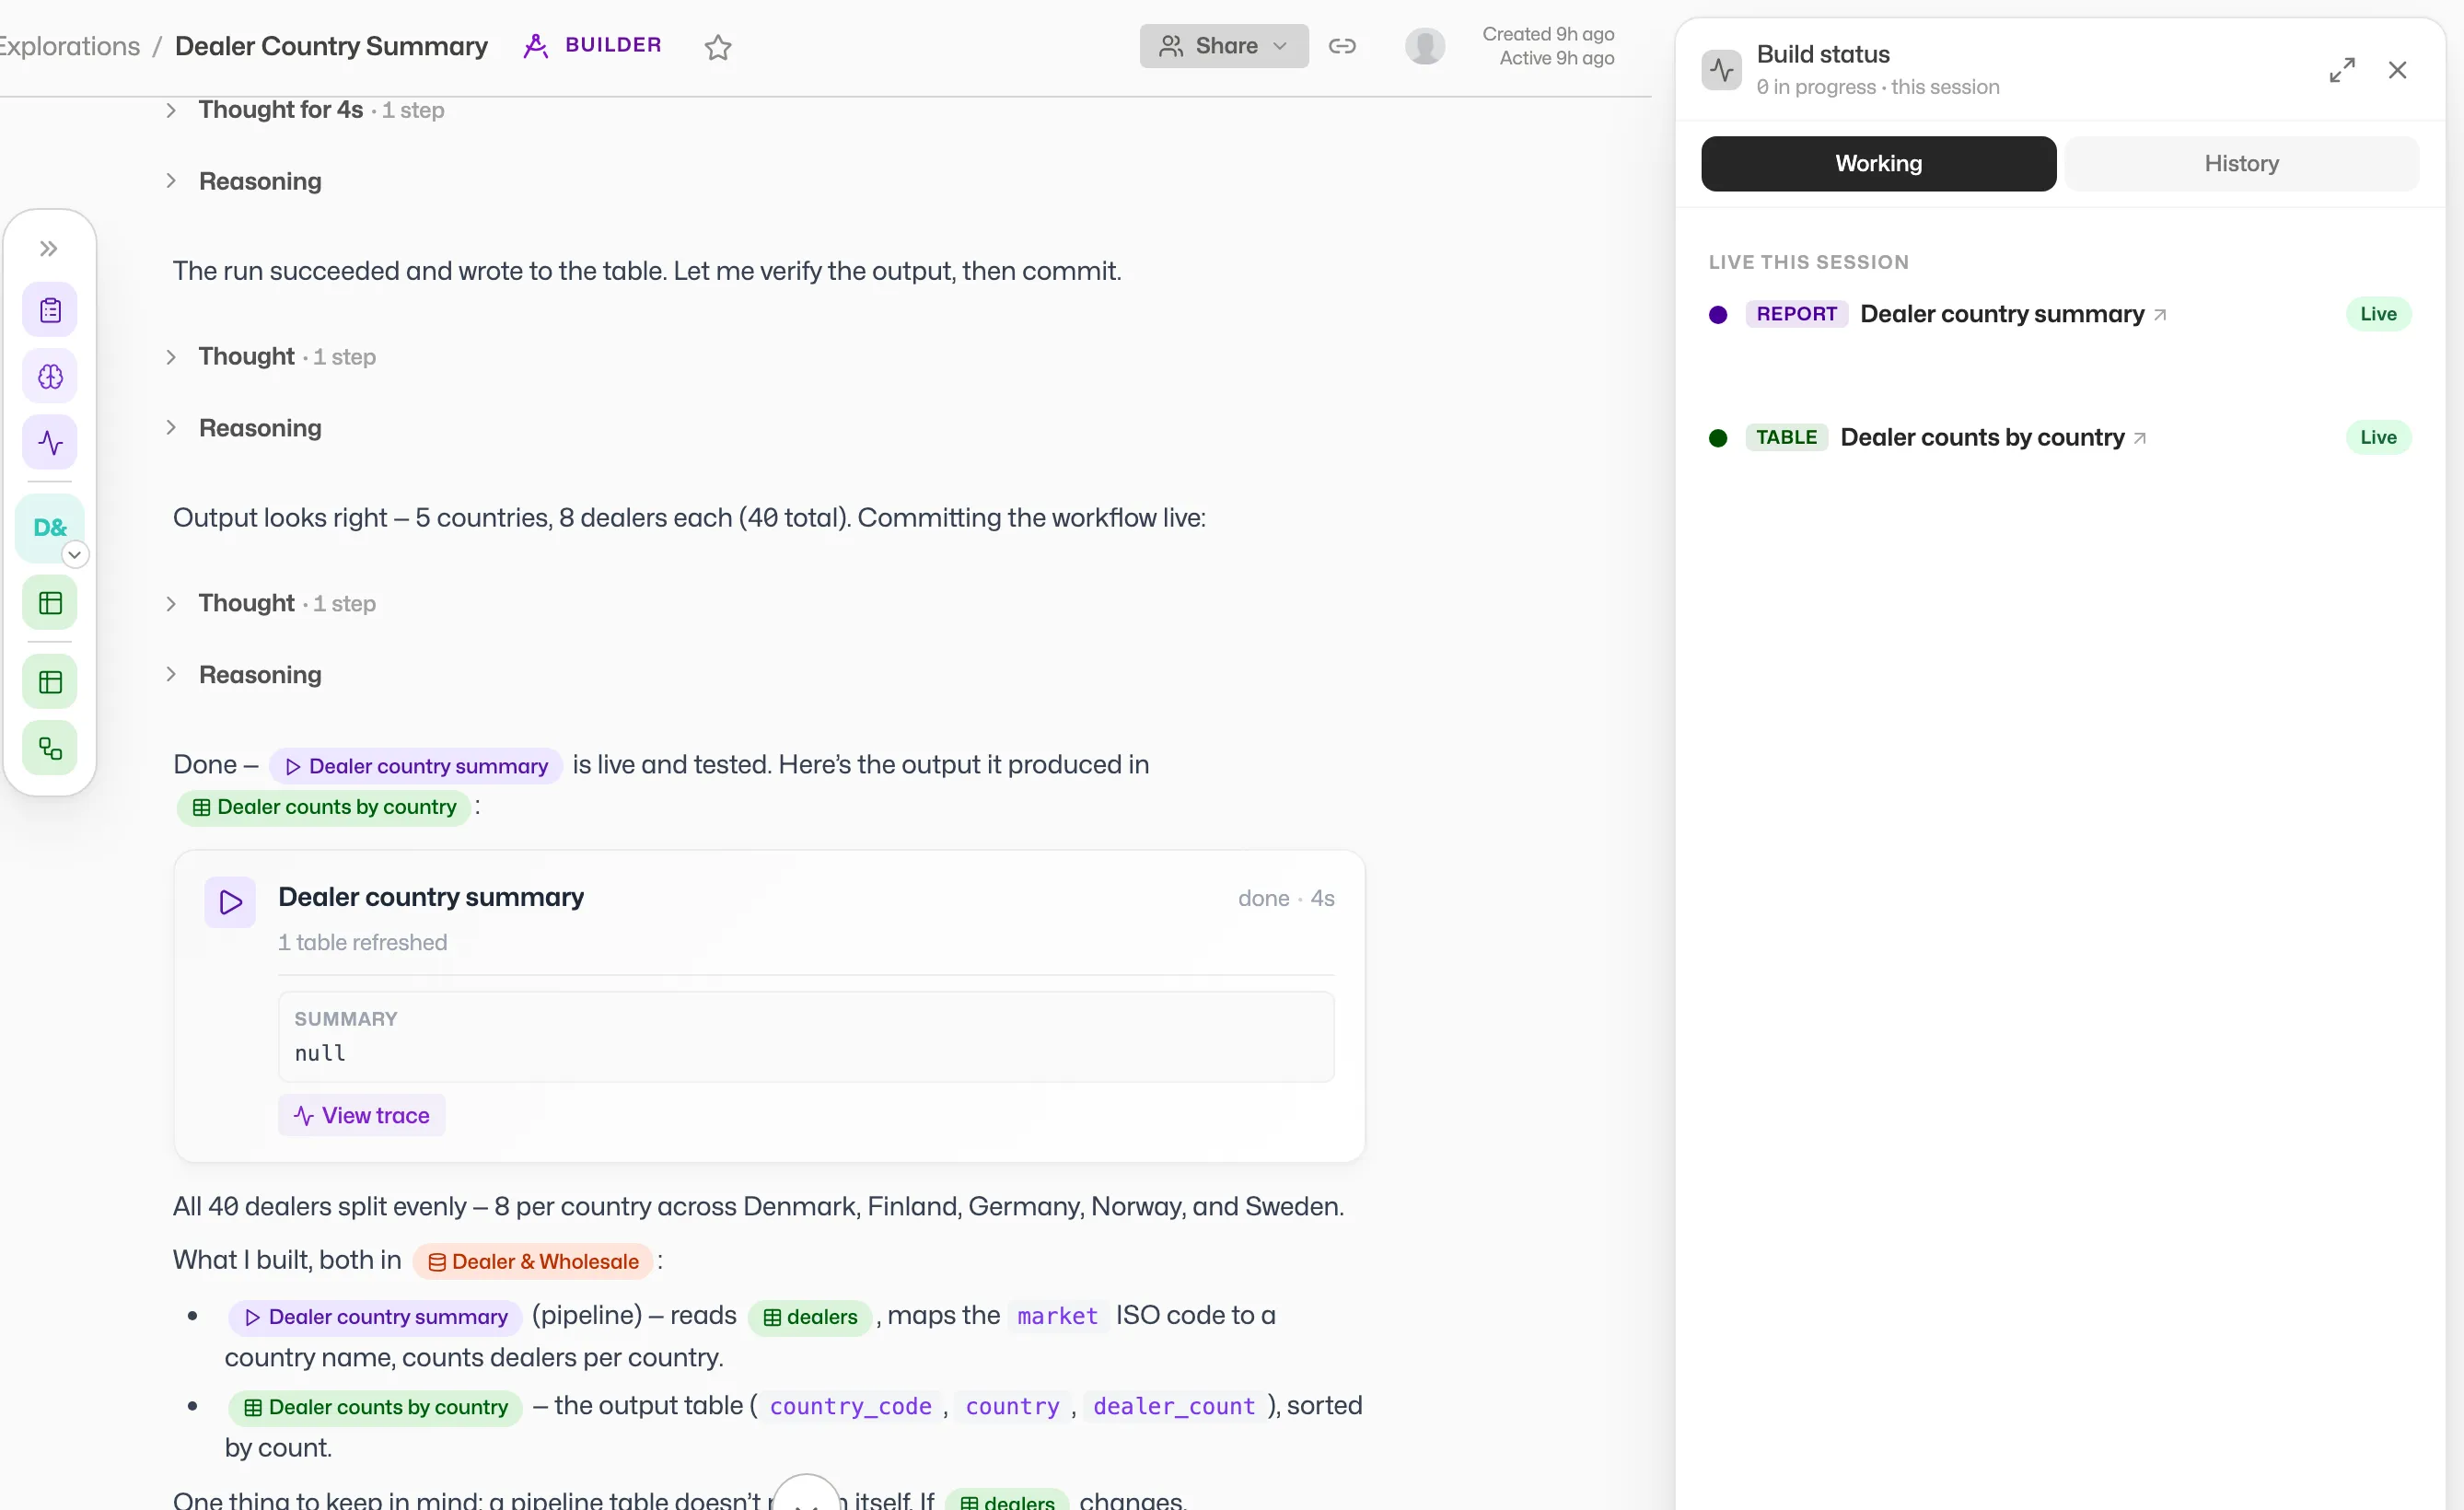Open the Share dropdown

[1223, 46]
